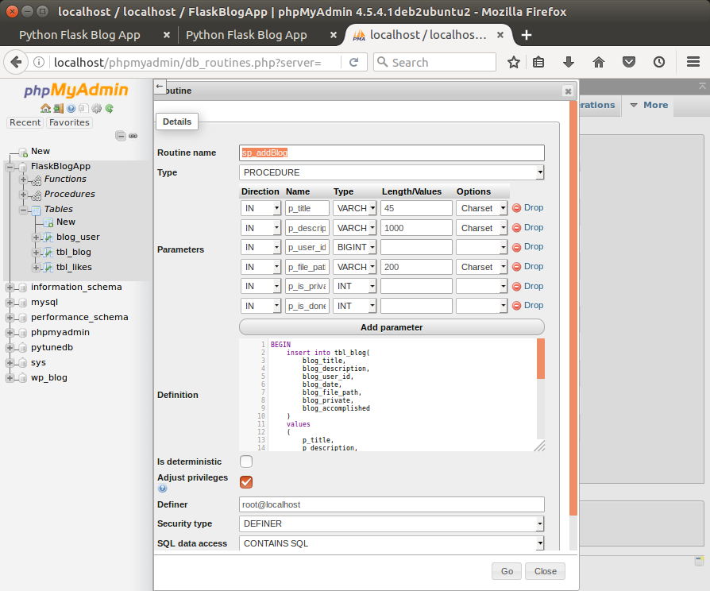
Task: Expand the tbl_blog table node
Action: pos(36,253)
